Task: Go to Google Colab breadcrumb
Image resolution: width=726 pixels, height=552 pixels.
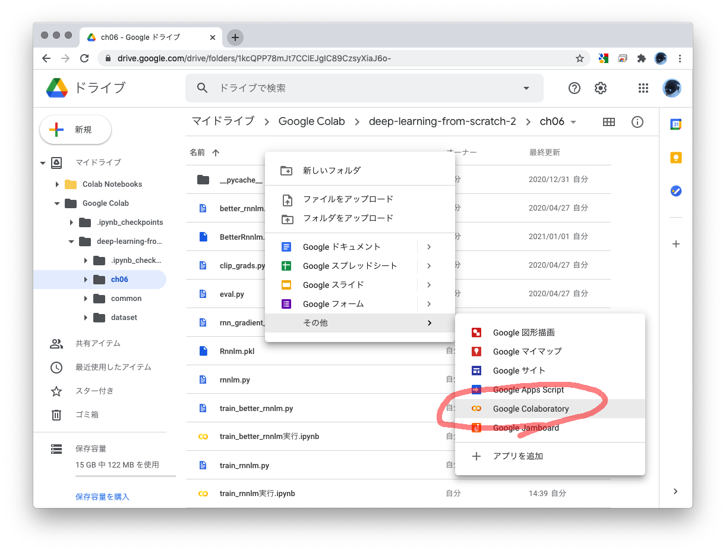Action: pos(312,121)
